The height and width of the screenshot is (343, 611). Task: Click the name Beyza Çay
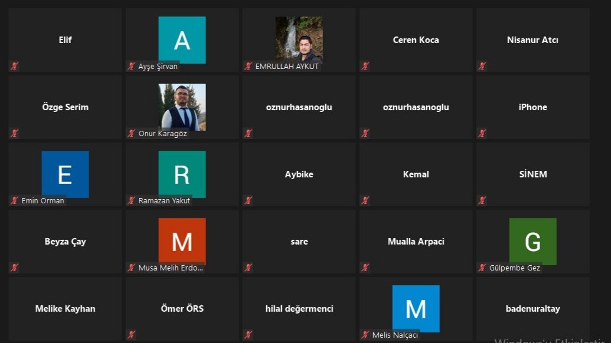[65, 242]
